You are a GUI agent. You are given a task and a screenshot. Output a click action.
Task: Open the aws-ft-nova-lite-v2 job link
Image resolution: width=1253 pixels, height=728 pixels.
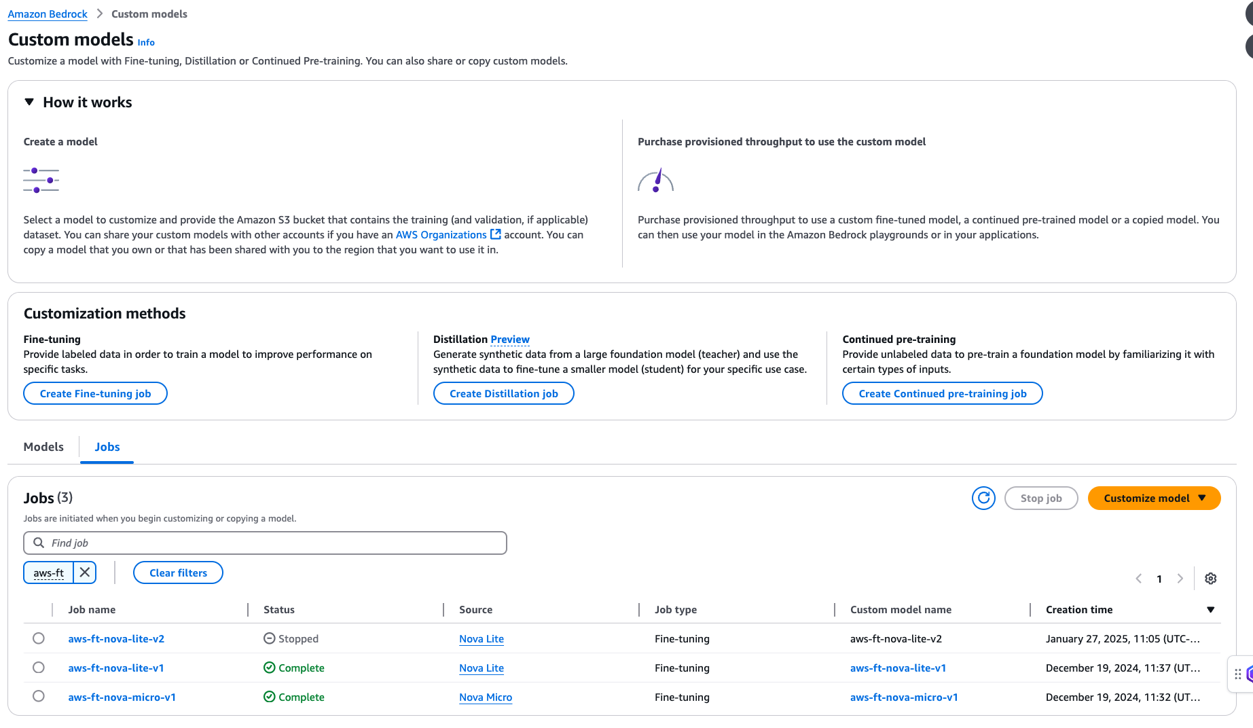[x=116, y=639]
